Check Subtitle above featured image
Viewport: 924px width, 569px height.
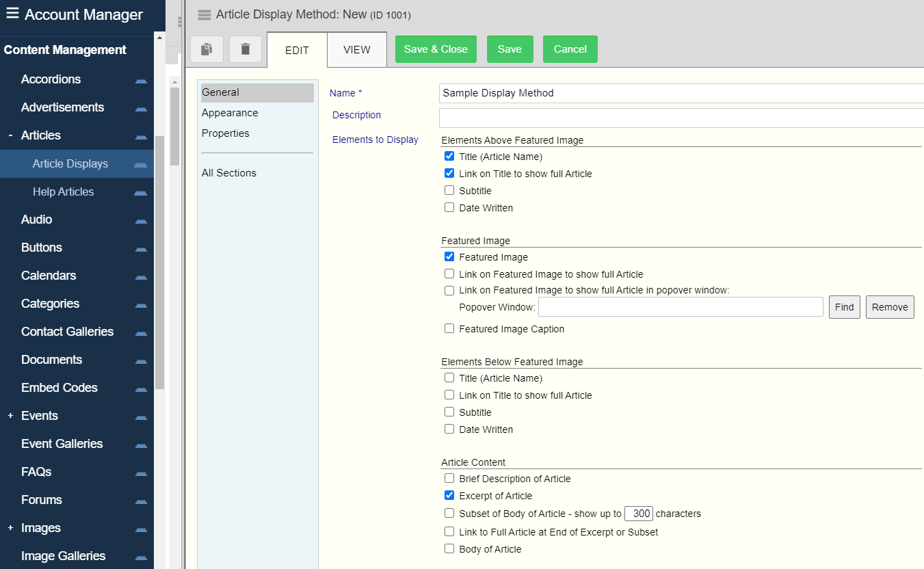point(449,191)
